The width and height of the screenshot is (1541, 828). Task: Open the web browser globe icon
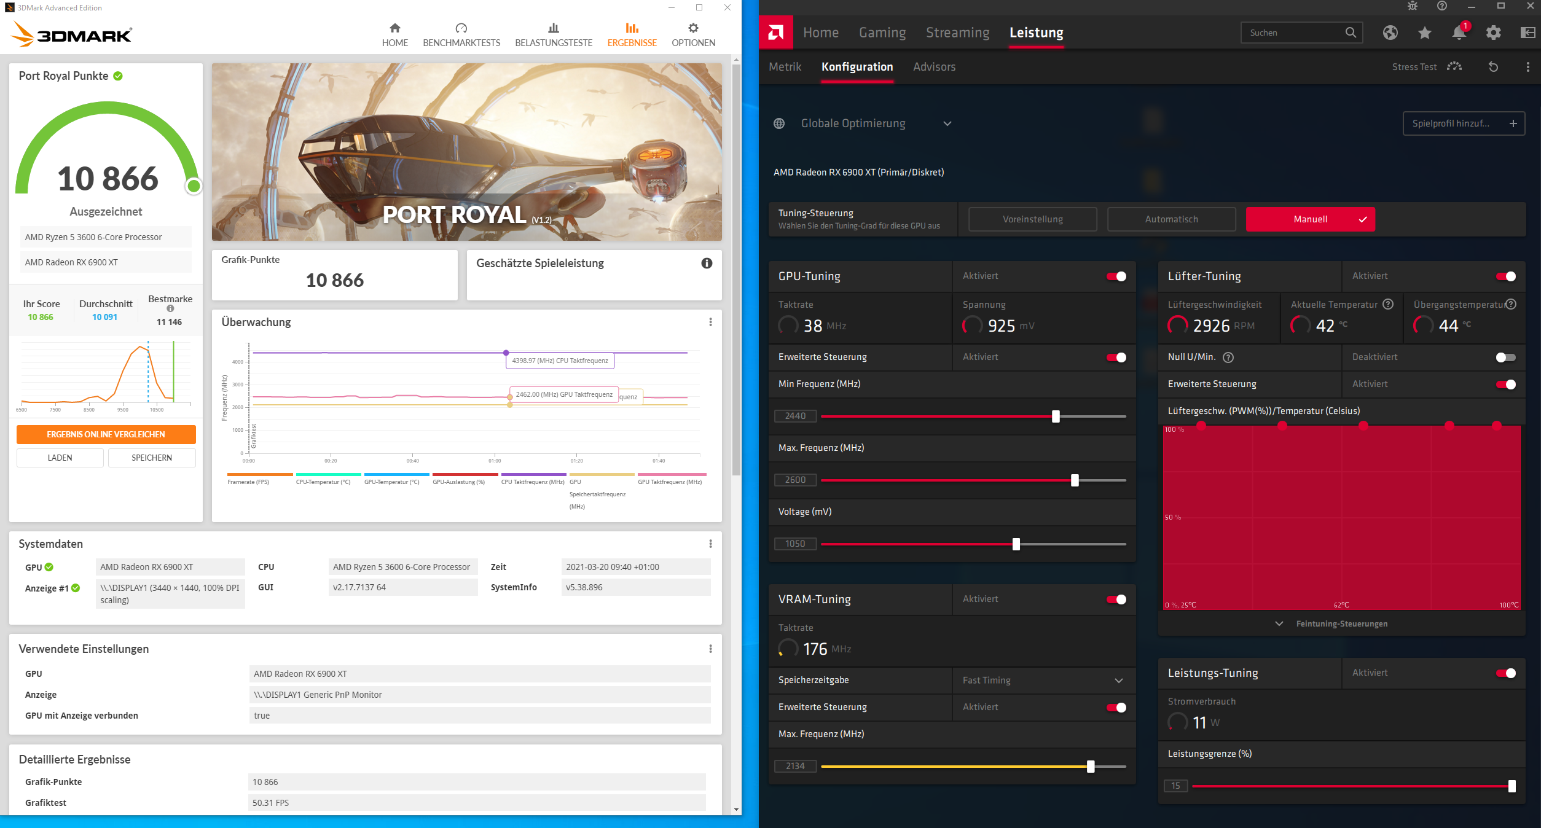[x=1390, y=33]
